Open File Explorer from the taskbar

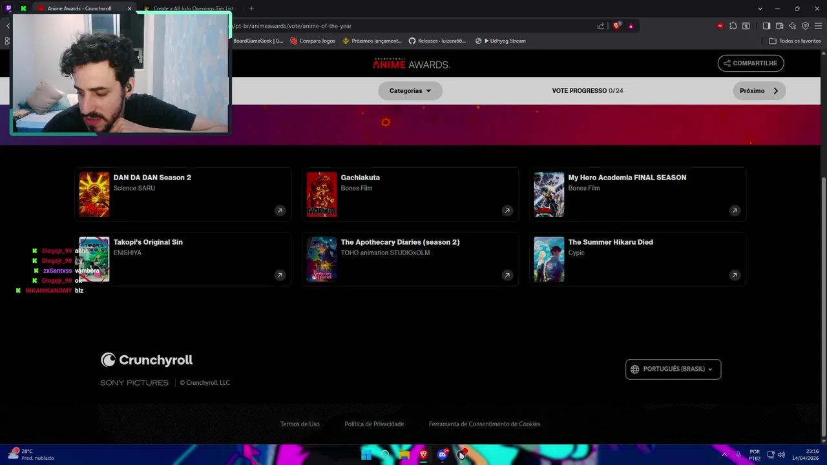[404, 455]
